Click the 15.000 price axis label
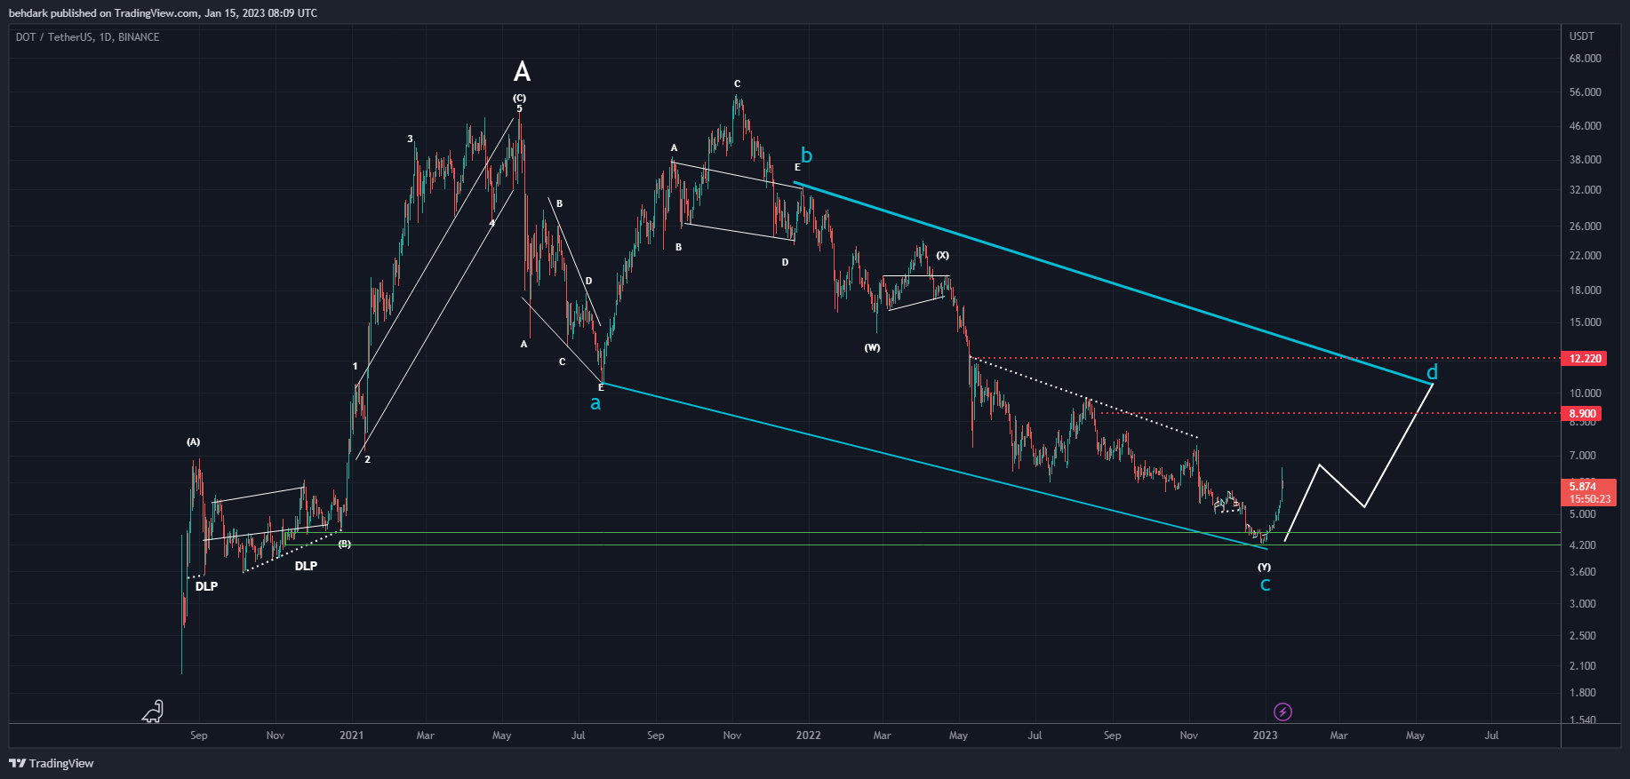The height and width of the screenshot is (779, 1630). coord(1586,322)
